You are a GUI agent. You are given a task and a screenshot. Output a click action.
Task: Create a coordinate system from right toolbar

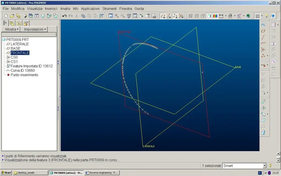(x=263, y=49)
